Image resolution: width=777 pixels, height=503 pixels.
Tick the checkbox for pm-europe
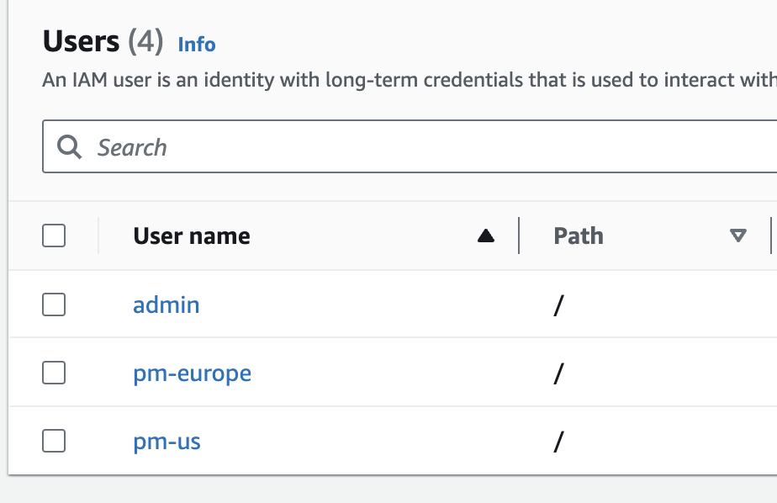(54, 373)
